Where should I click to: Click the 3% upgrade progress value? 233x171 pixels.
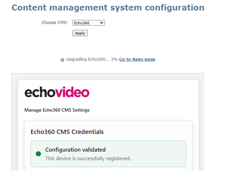114,59
